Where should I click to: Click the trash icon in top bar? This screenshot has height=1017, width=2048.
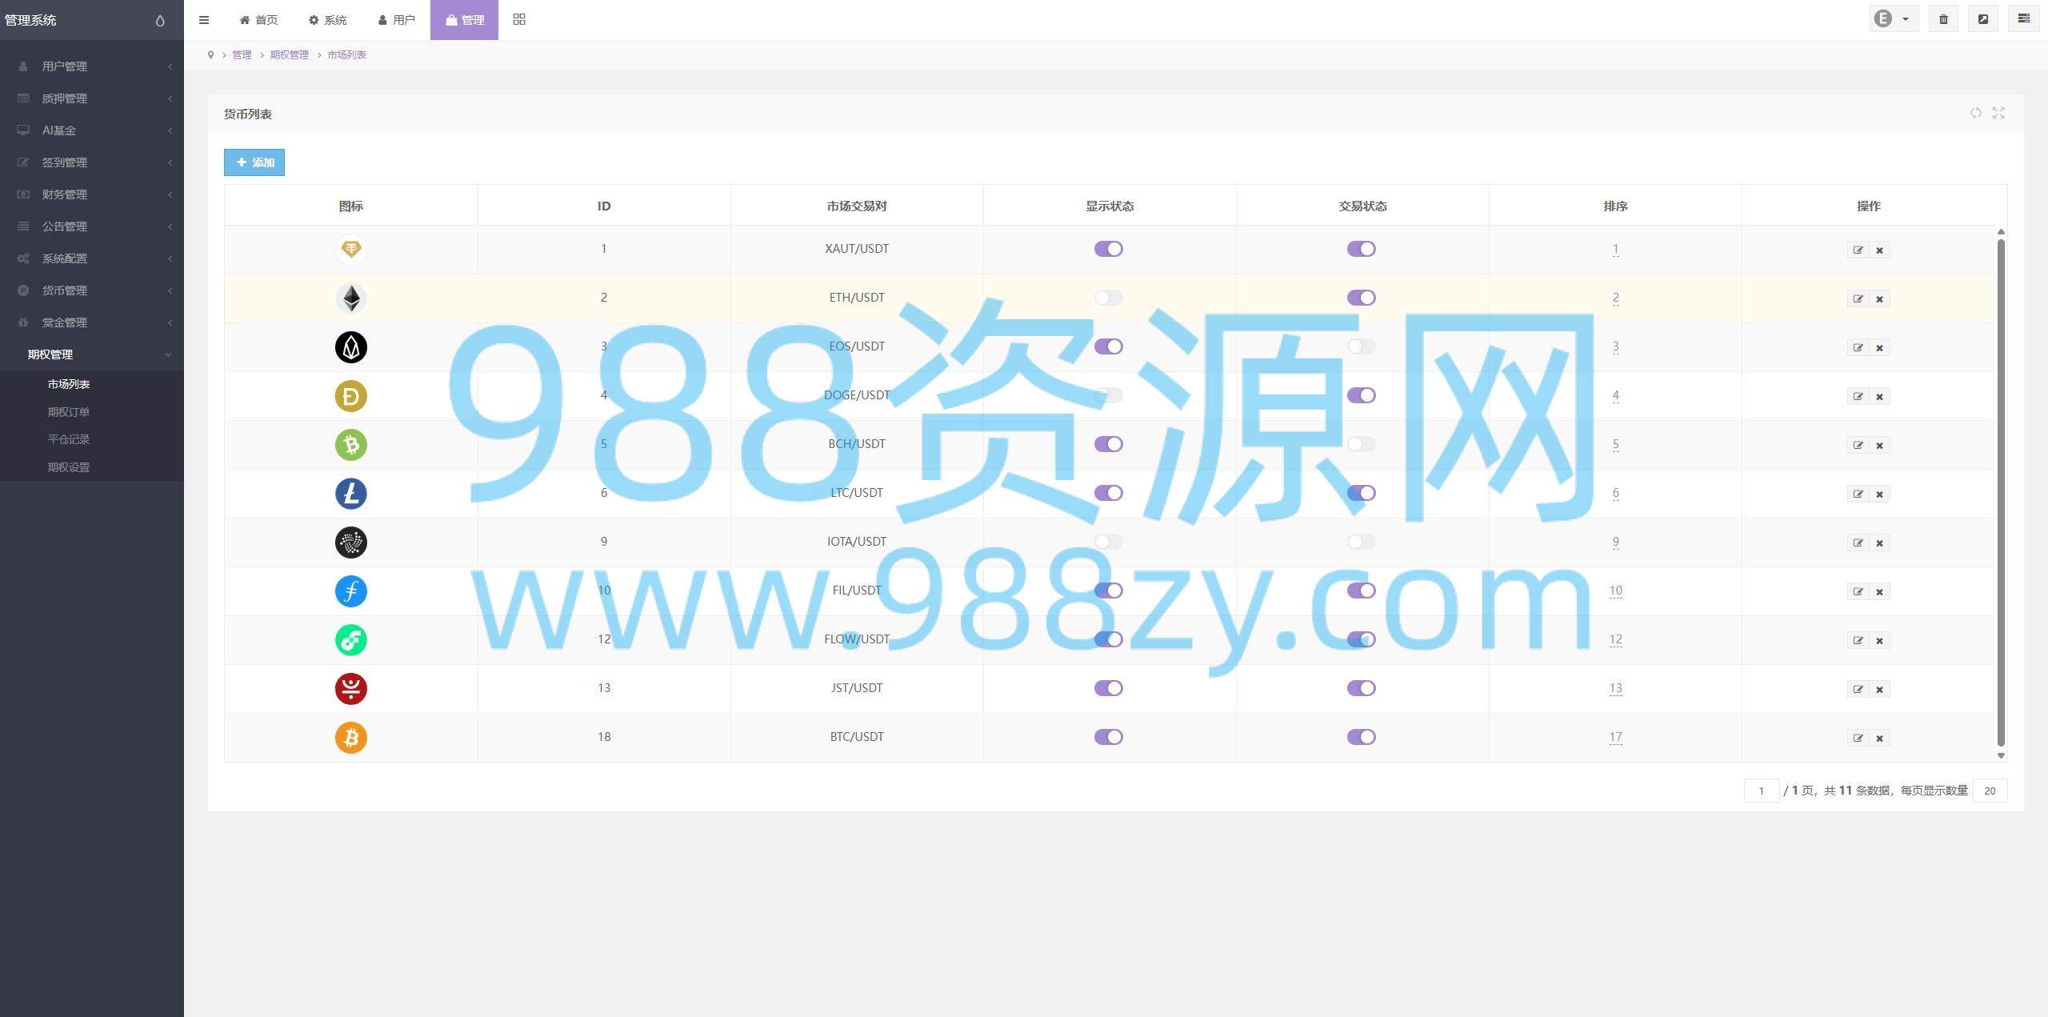1943,19
